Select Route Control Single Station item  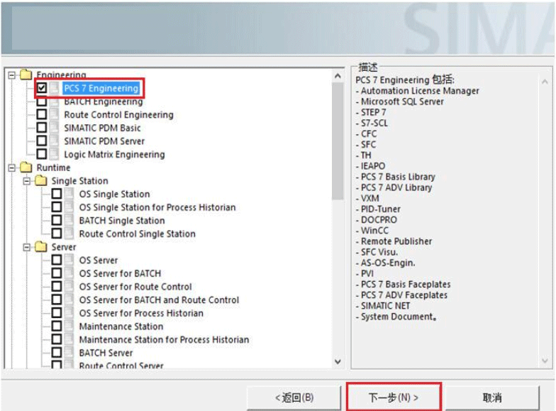pos(138,234)
